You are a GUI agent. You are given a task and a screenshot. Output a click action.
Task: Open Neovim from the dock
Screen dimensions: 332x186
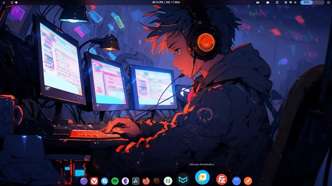168,181
